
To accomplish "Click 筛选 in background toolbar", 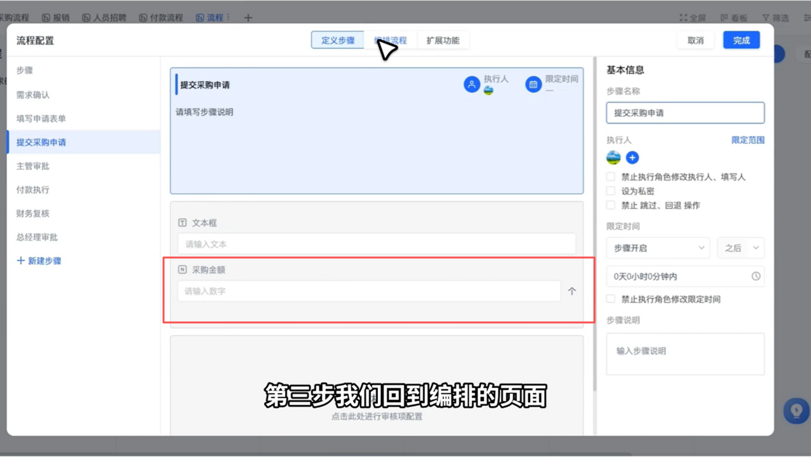I will pos(775,18).
